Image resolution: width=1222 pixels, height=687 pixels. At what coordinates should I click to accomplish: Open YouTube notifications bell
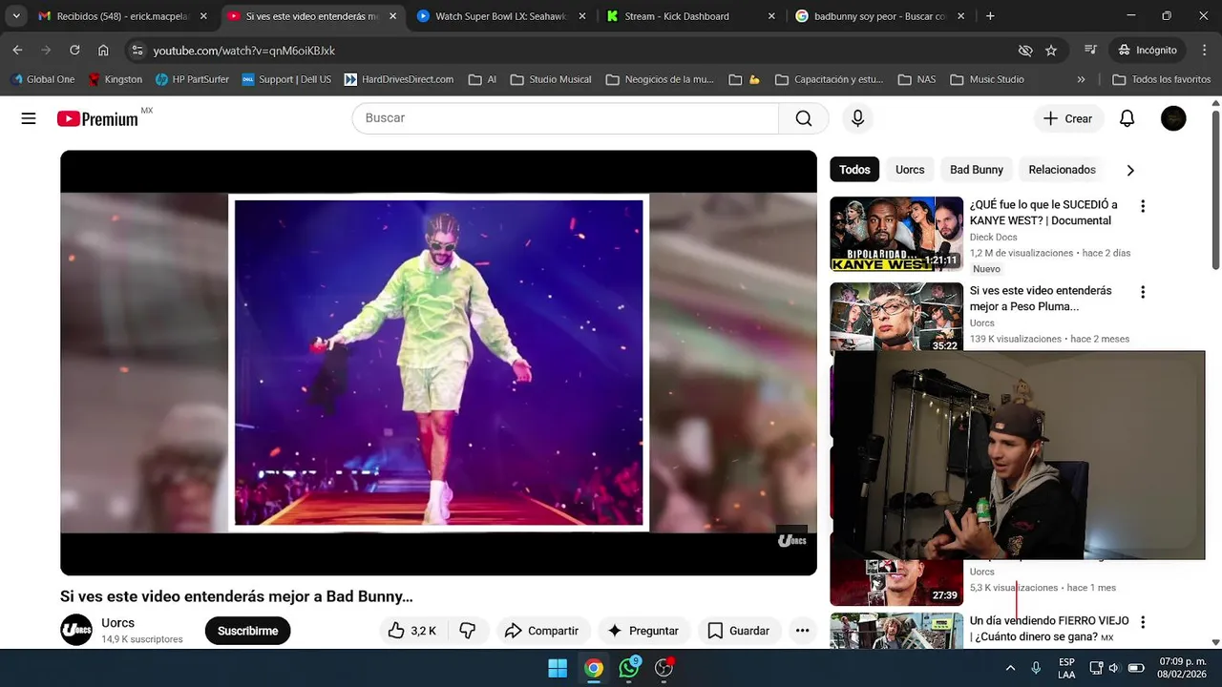[x=1127, y=118]
